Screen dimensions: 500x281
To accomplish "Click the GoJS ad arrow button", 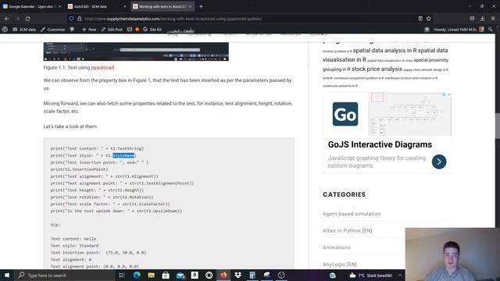I will tap(439, 162).
